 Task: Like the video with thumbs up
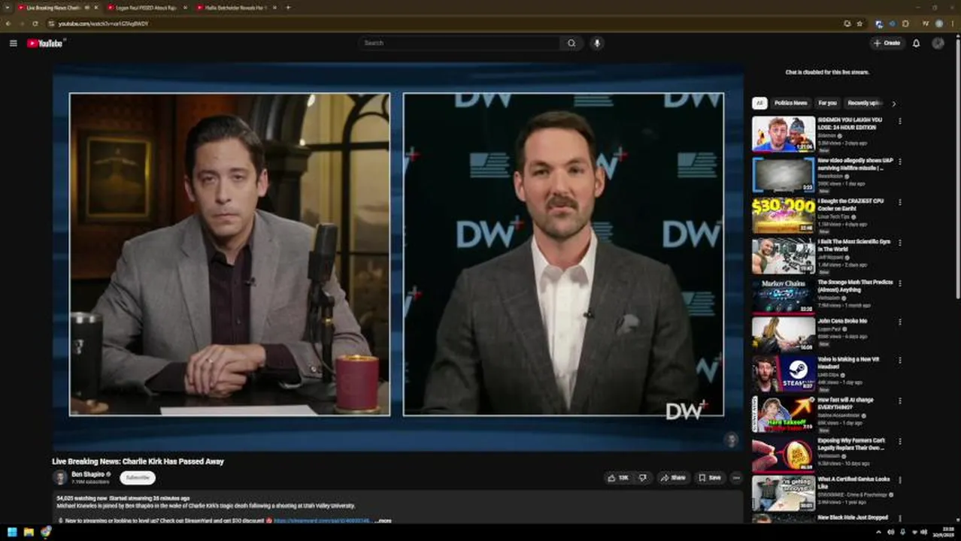(x=618, y=478)
